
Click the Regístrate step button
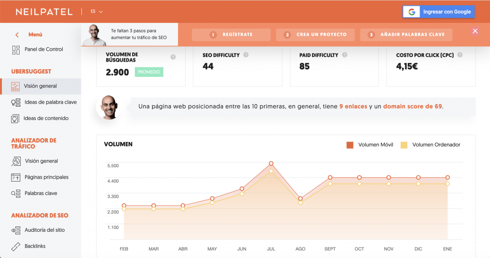231,34
